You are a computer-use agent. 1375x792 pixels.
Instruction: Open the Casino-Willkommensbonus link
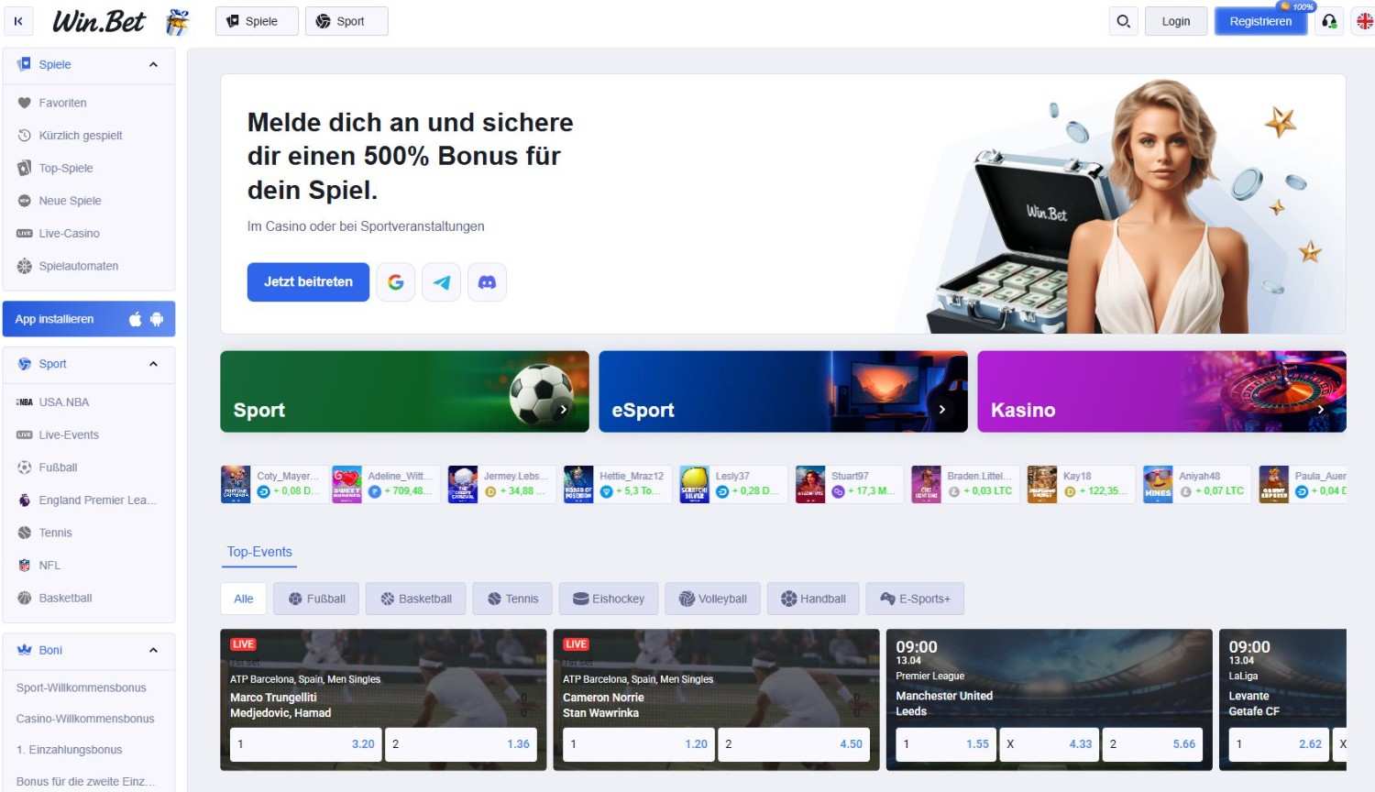click(85, 718)
